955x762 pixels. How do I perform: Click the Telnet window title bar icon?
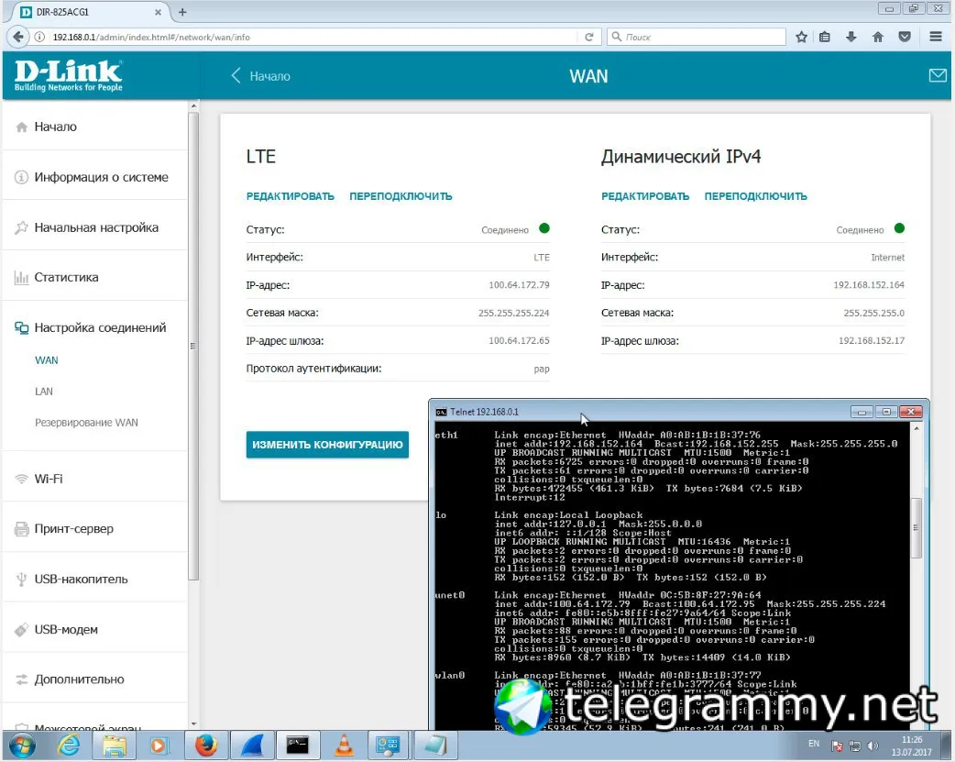tap(441, 412)
